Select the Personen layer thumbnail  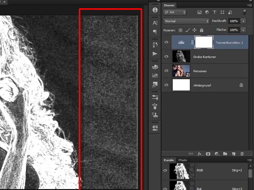click(x=181, y=71)
